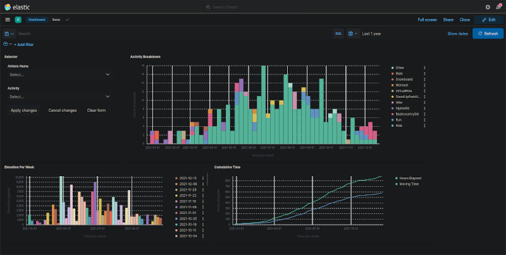Toggle the KQL query language switch
The height and width of the screenshot is (255, 506).
(x=338, y=33)
